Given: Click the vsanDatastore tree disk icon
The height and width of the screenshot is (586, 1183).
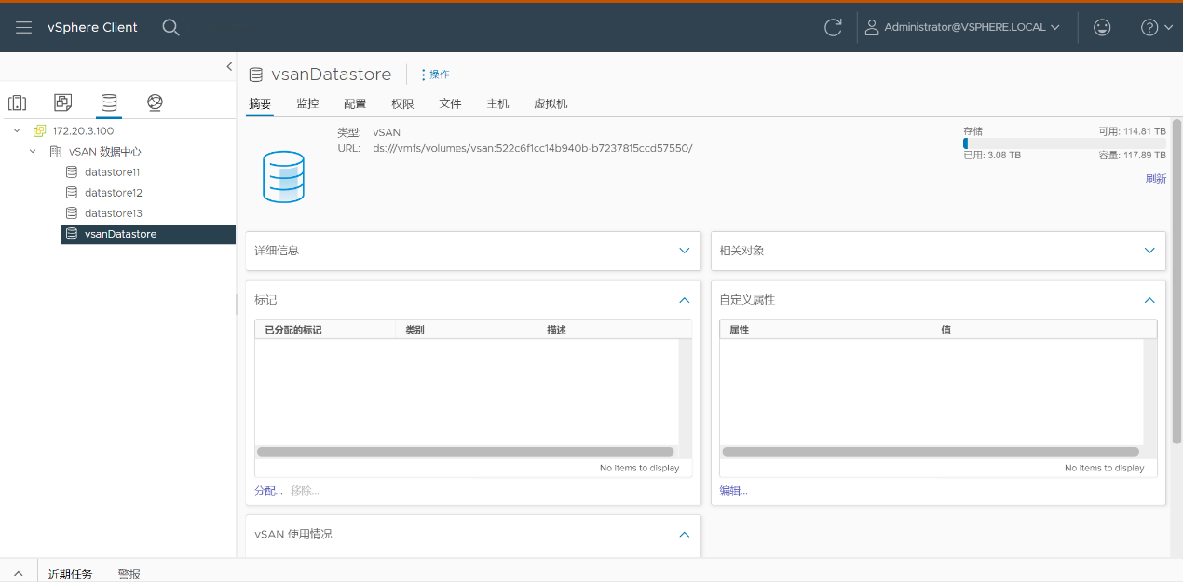Looking at the screenshot, I should click(x=72, y=234).
